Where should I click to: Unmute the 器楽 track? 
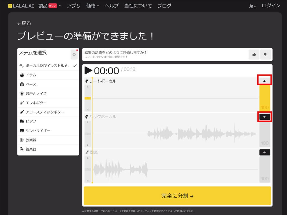pos(265,152)
